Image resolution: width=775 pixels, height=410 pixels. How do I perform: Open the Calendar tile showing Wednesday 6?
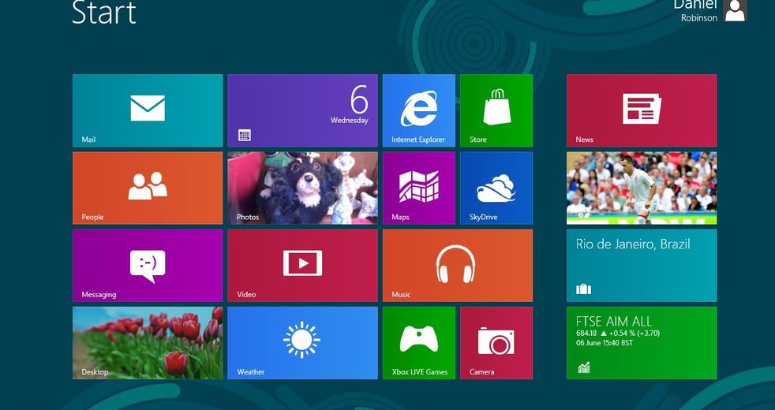coord(302,110)
